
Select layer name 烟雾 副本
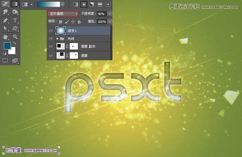88,47
